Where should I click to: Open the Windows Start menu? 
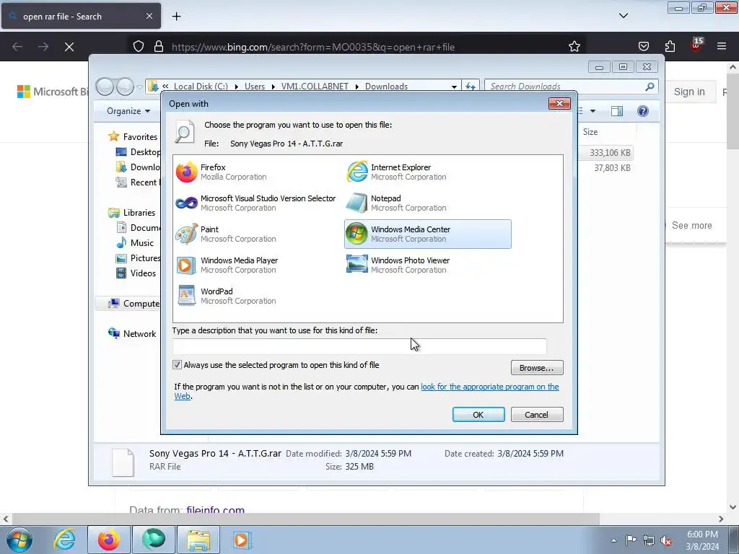point(19,540)
